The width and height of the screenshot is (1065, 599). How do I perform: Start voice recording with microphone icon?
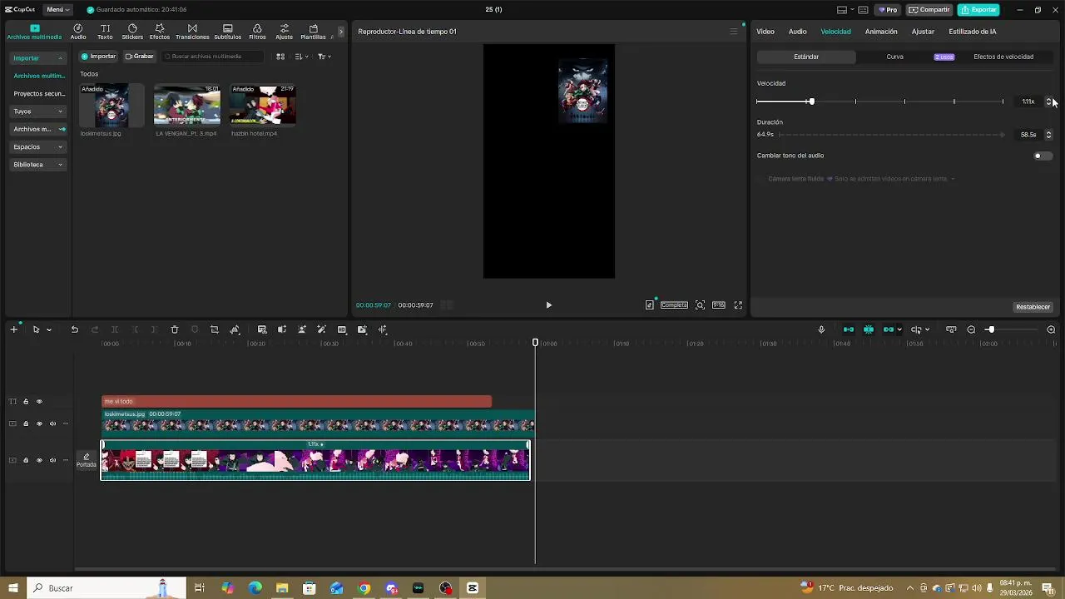pyautogui.click(x=821, y=329)
